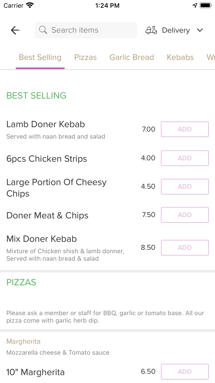Select the Margherita item description
Image resolution: width=215 pixels, height=383 pixels.
[58, 353]
